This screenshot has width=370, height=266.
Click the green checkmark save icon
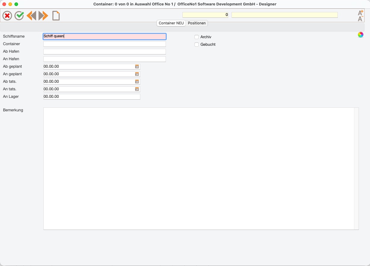coord(19,16)
